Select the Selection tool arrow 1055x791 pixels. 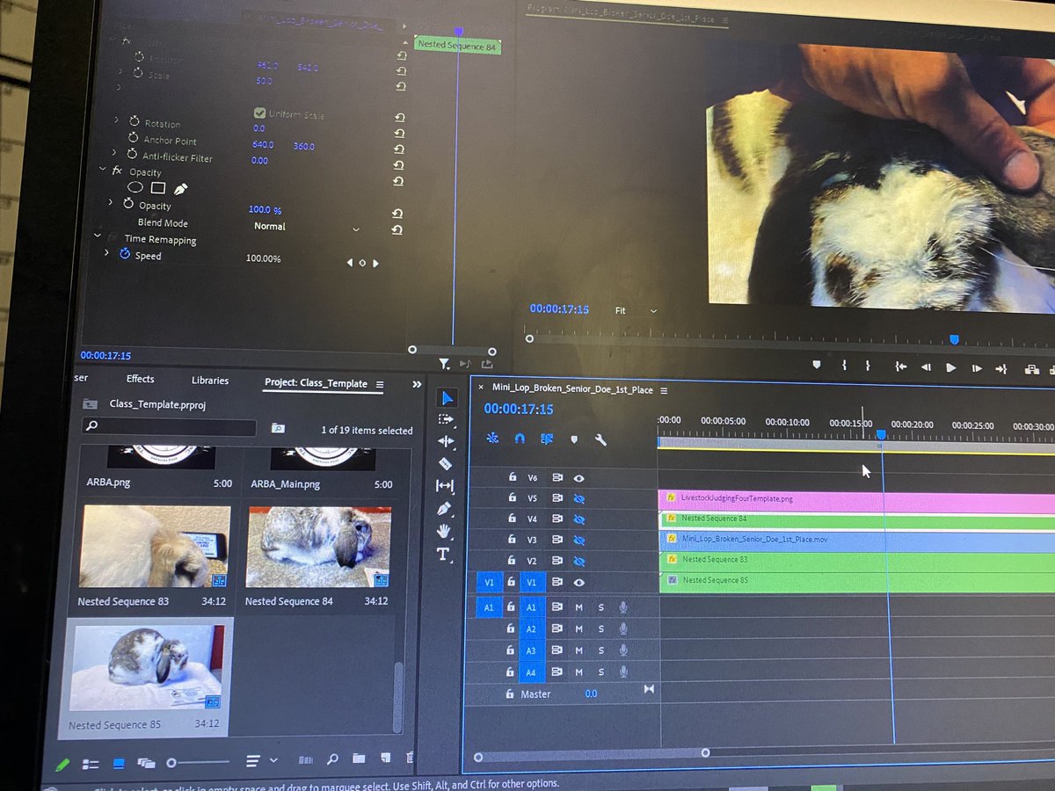click(x=447, y=398)
